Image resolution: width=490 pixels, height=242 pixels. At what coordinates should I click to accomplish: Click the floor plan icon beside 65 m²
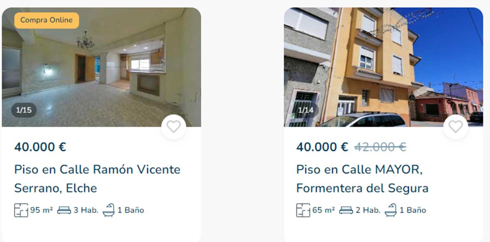(303, 210)
